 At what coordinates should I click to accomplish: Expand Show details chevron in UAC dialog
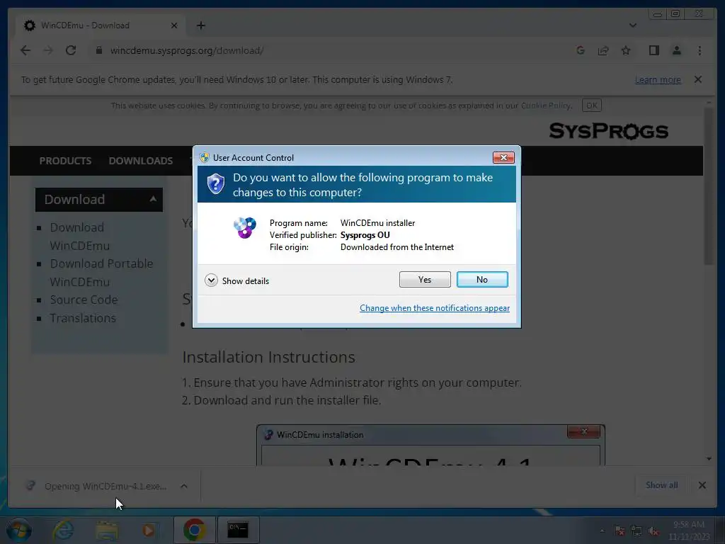pyautogui.click(x=211, y=280)
